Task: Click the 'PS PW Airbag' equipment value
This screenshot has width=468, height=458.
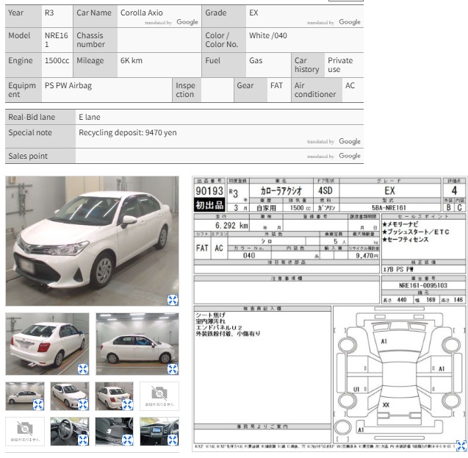Action: [x=68, y=86]
